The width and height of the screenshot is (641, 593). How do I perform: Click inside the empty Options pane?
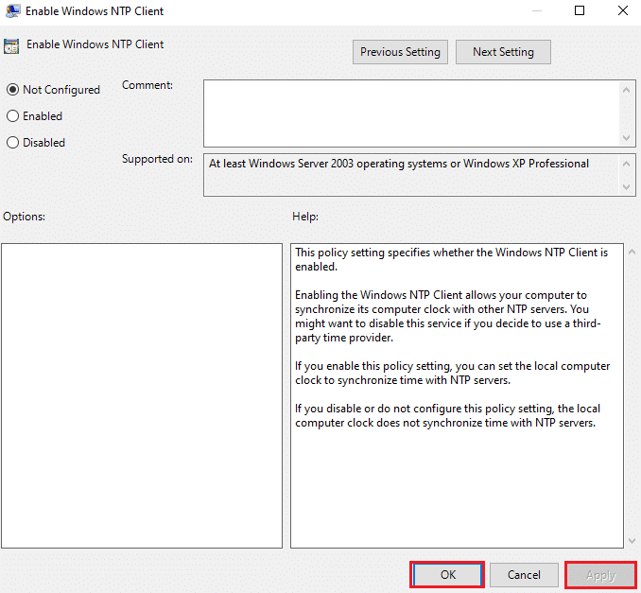coord(142,395)
